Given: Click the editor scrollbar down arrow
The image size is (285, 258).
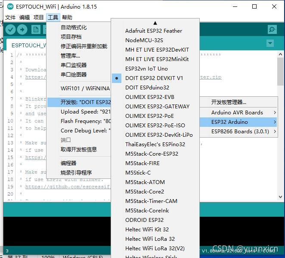Looking at the screenshot, I should click(280, 197).
